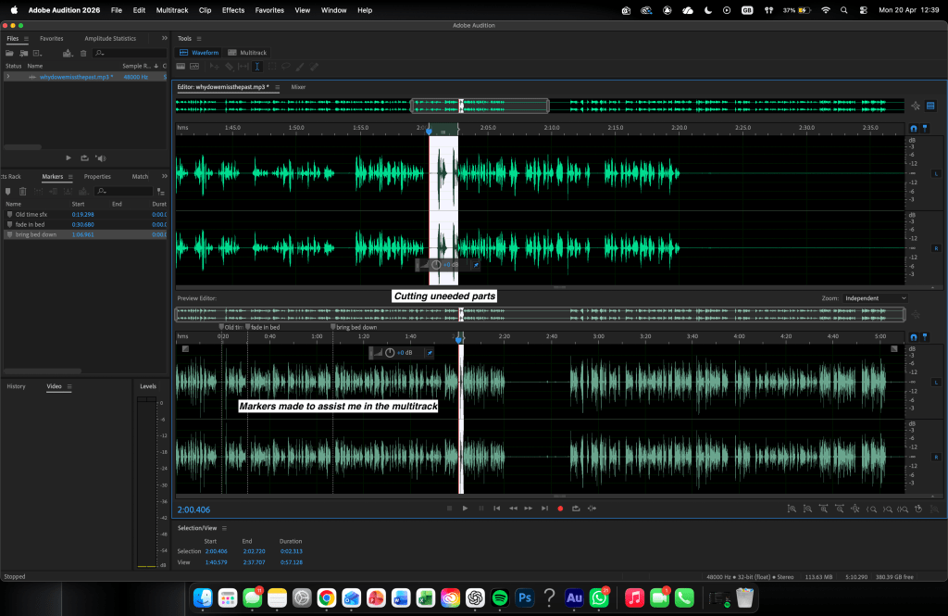Switch to Multitrack view
The height and width of the screenshot is (616, 948).
click(x=247, y=53)
